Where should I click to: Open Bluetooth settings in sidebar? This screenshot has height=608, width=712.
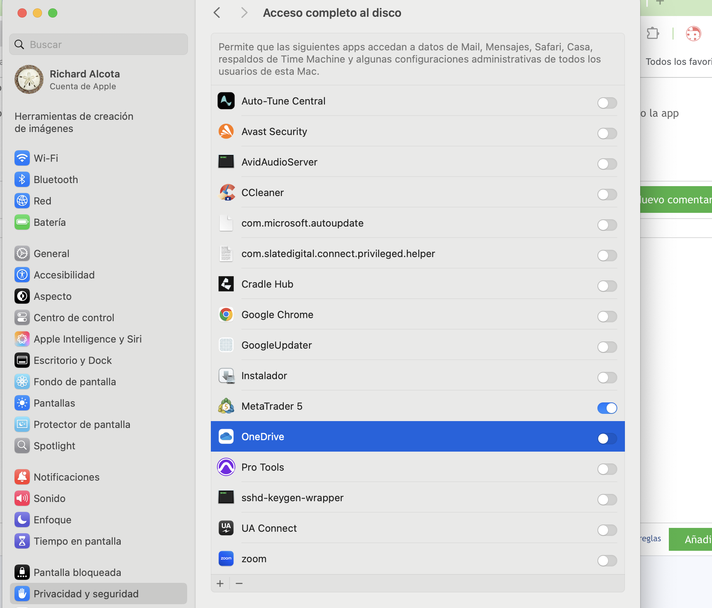point(99,180)
